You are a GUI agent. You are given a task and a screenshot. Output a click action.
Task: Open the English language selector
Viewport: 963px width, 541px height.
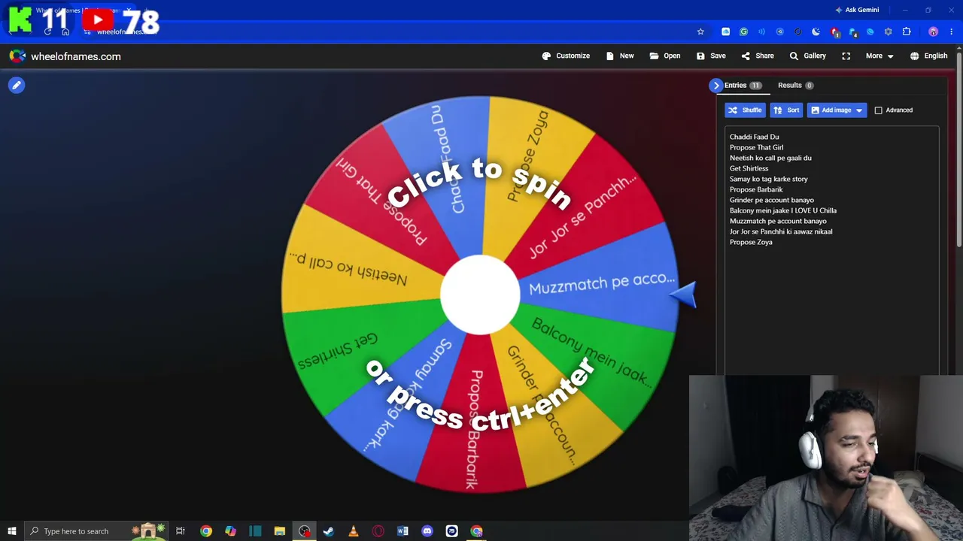coord(928,56)
